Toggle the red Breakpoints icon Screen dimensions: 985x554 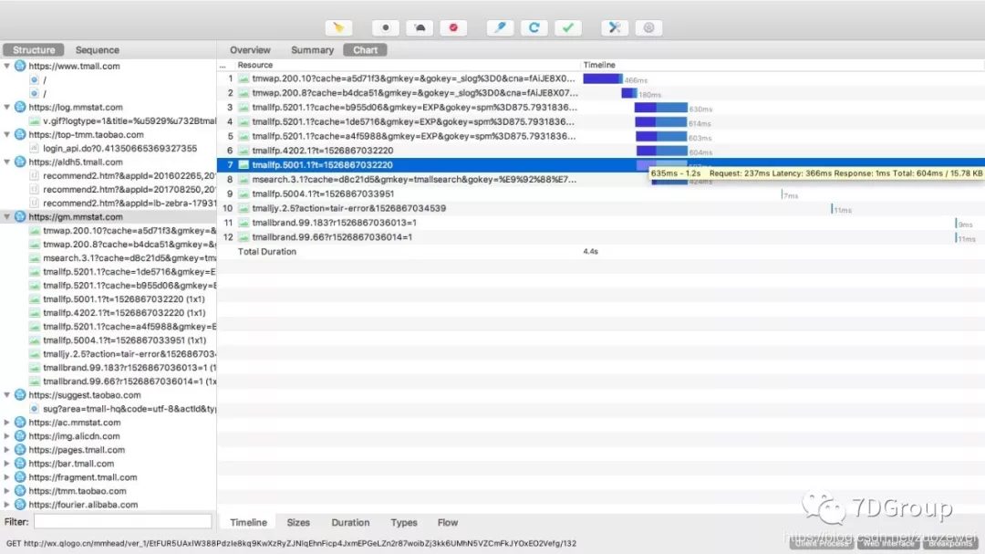click(x=453, y=27)
